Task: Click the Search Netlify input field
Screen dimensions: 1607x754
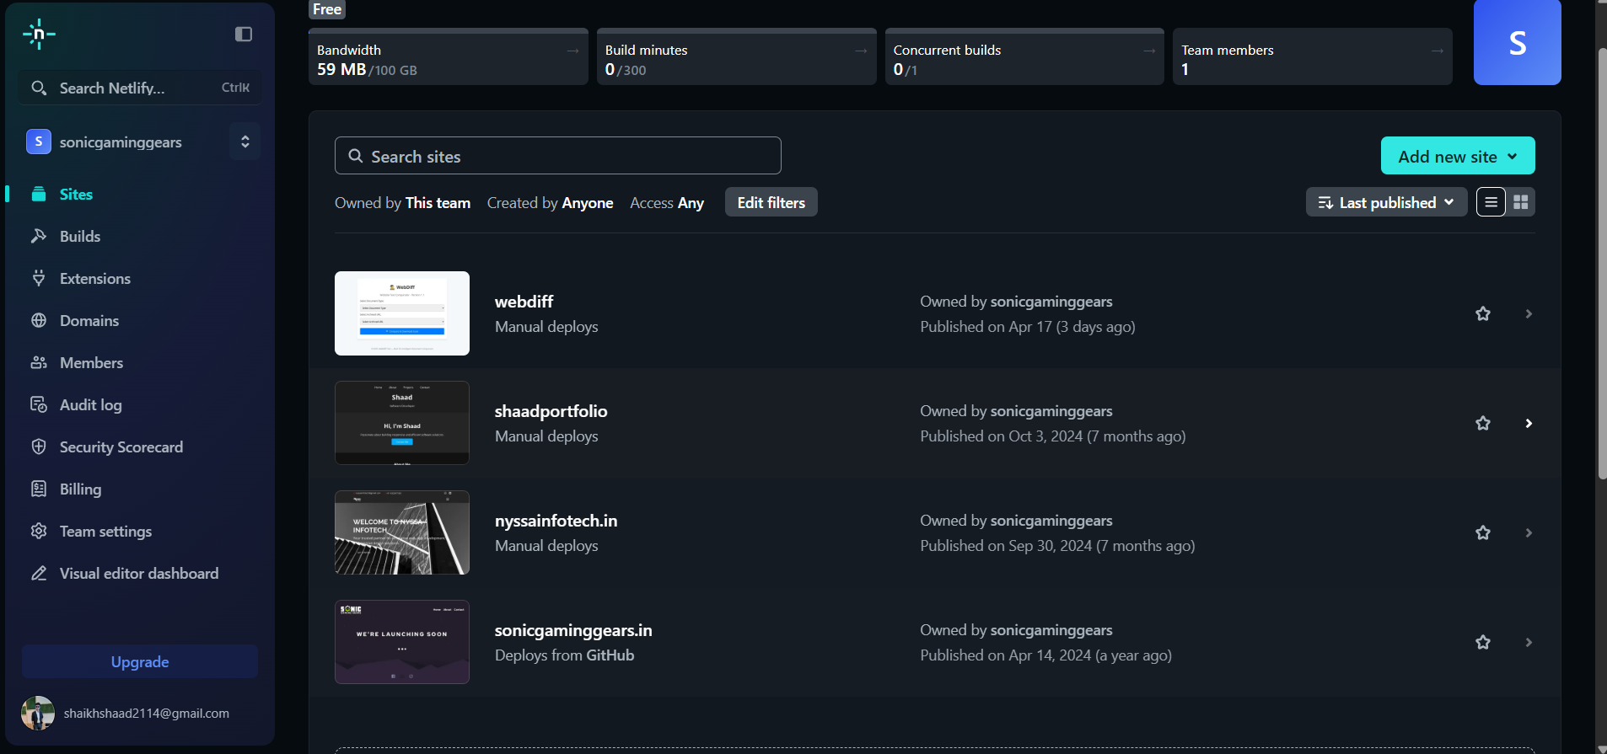Action: pyautogui.click(x=140, y=88)
